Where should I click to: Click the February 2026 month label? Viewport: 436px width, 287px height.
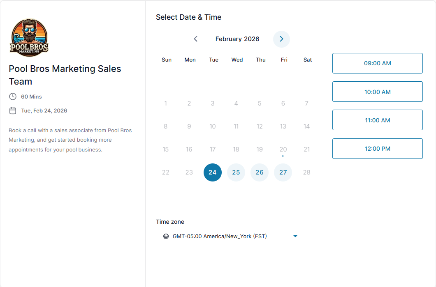tap(237, 39)
